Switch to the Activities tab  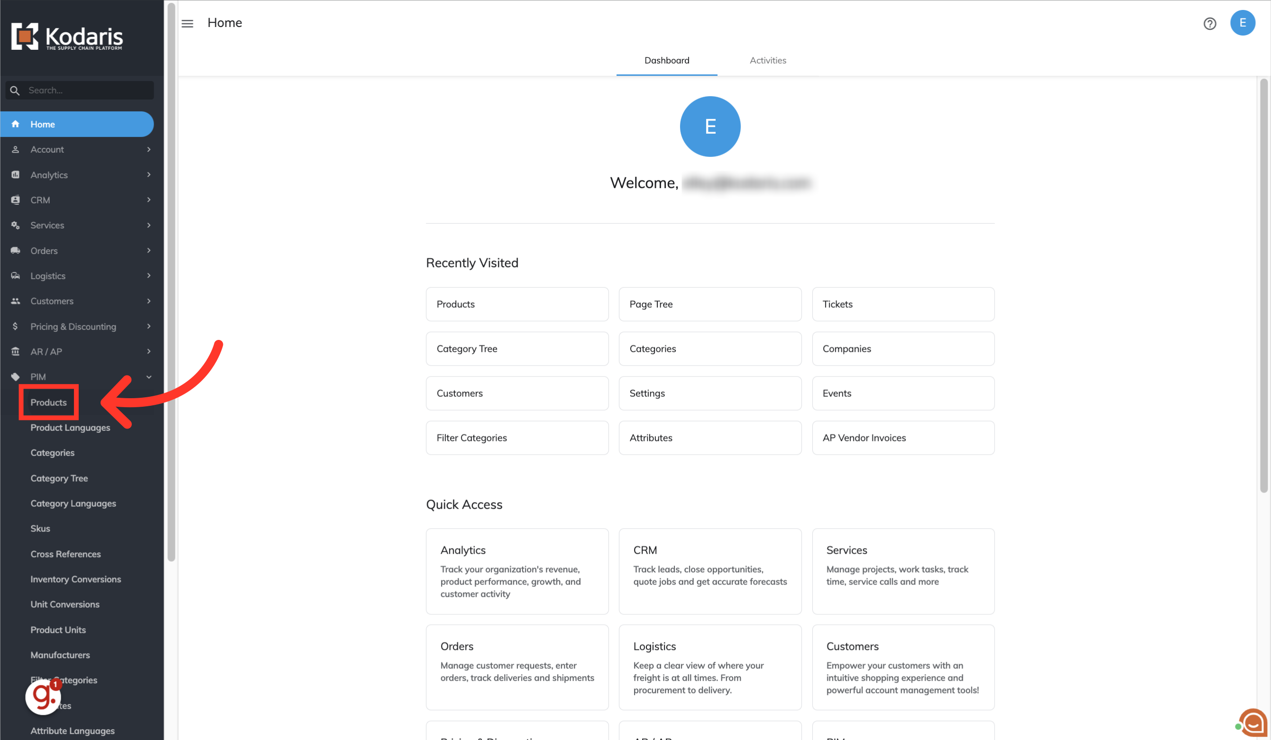coord(767,61)
